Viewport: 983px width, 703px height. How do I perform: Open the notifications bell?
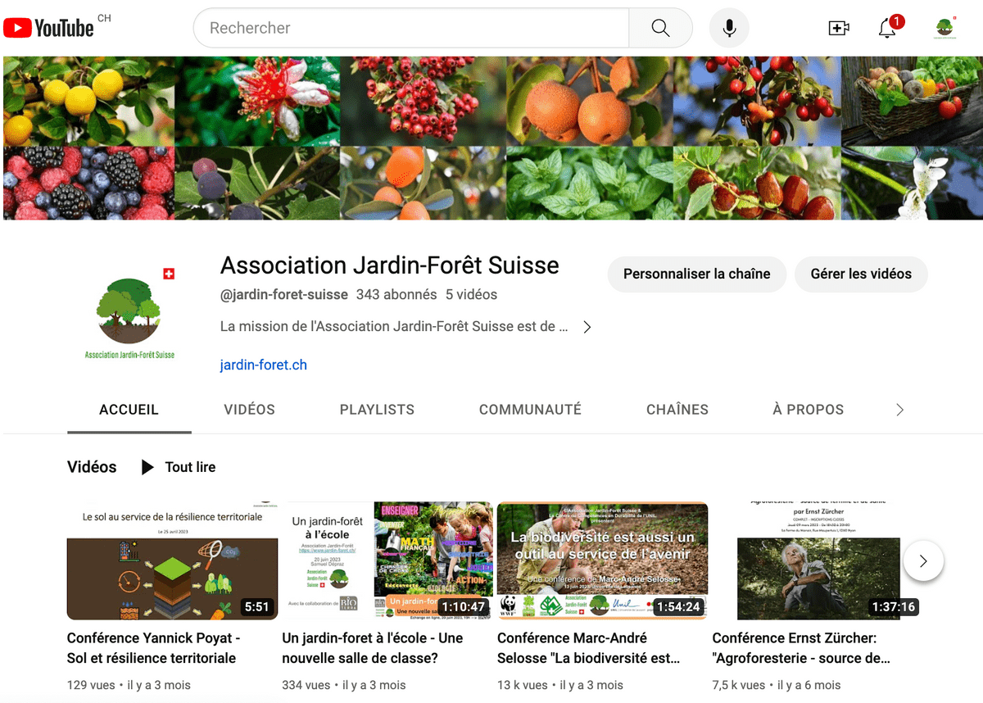(x=887, y=29)
